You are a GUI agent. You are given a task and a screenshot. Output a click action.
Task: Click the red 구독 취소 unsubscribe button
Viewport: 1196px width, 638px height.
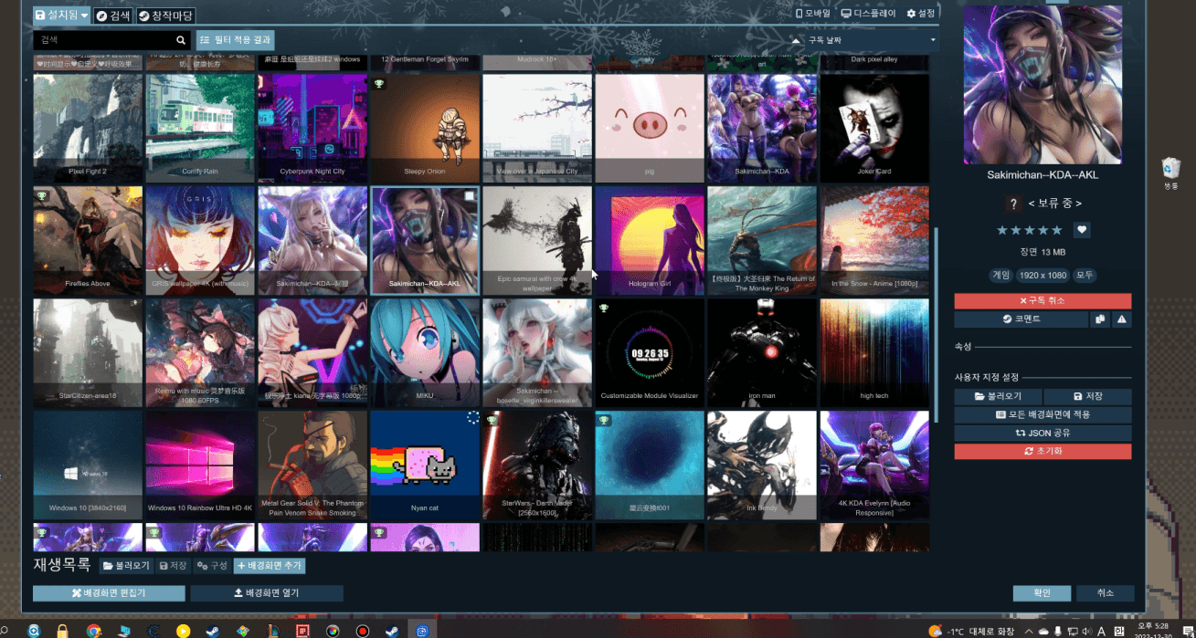[1043, 301]
